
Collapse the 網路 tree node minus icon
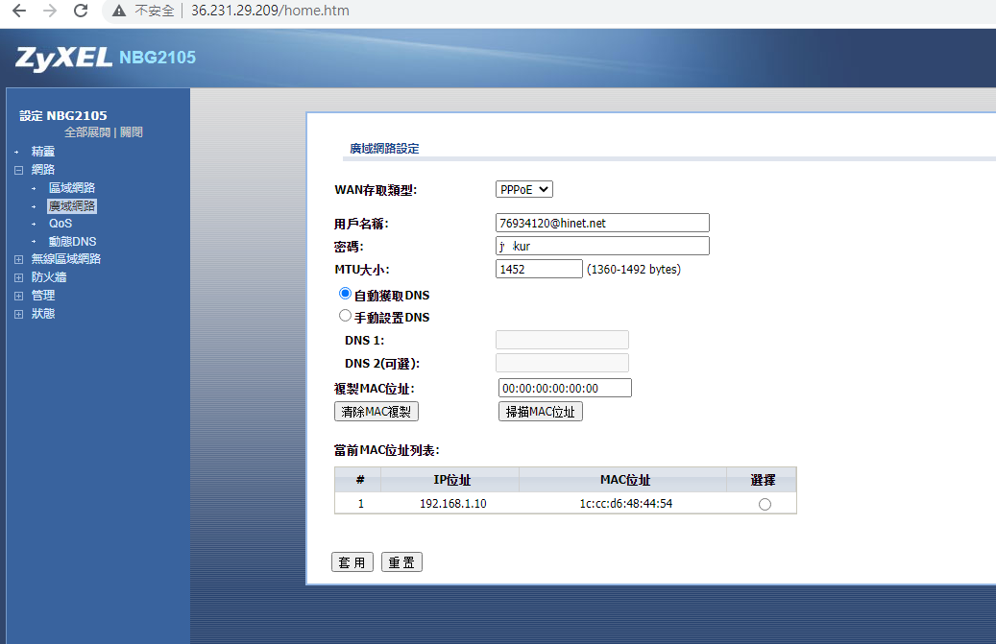[x=18, y=170]
